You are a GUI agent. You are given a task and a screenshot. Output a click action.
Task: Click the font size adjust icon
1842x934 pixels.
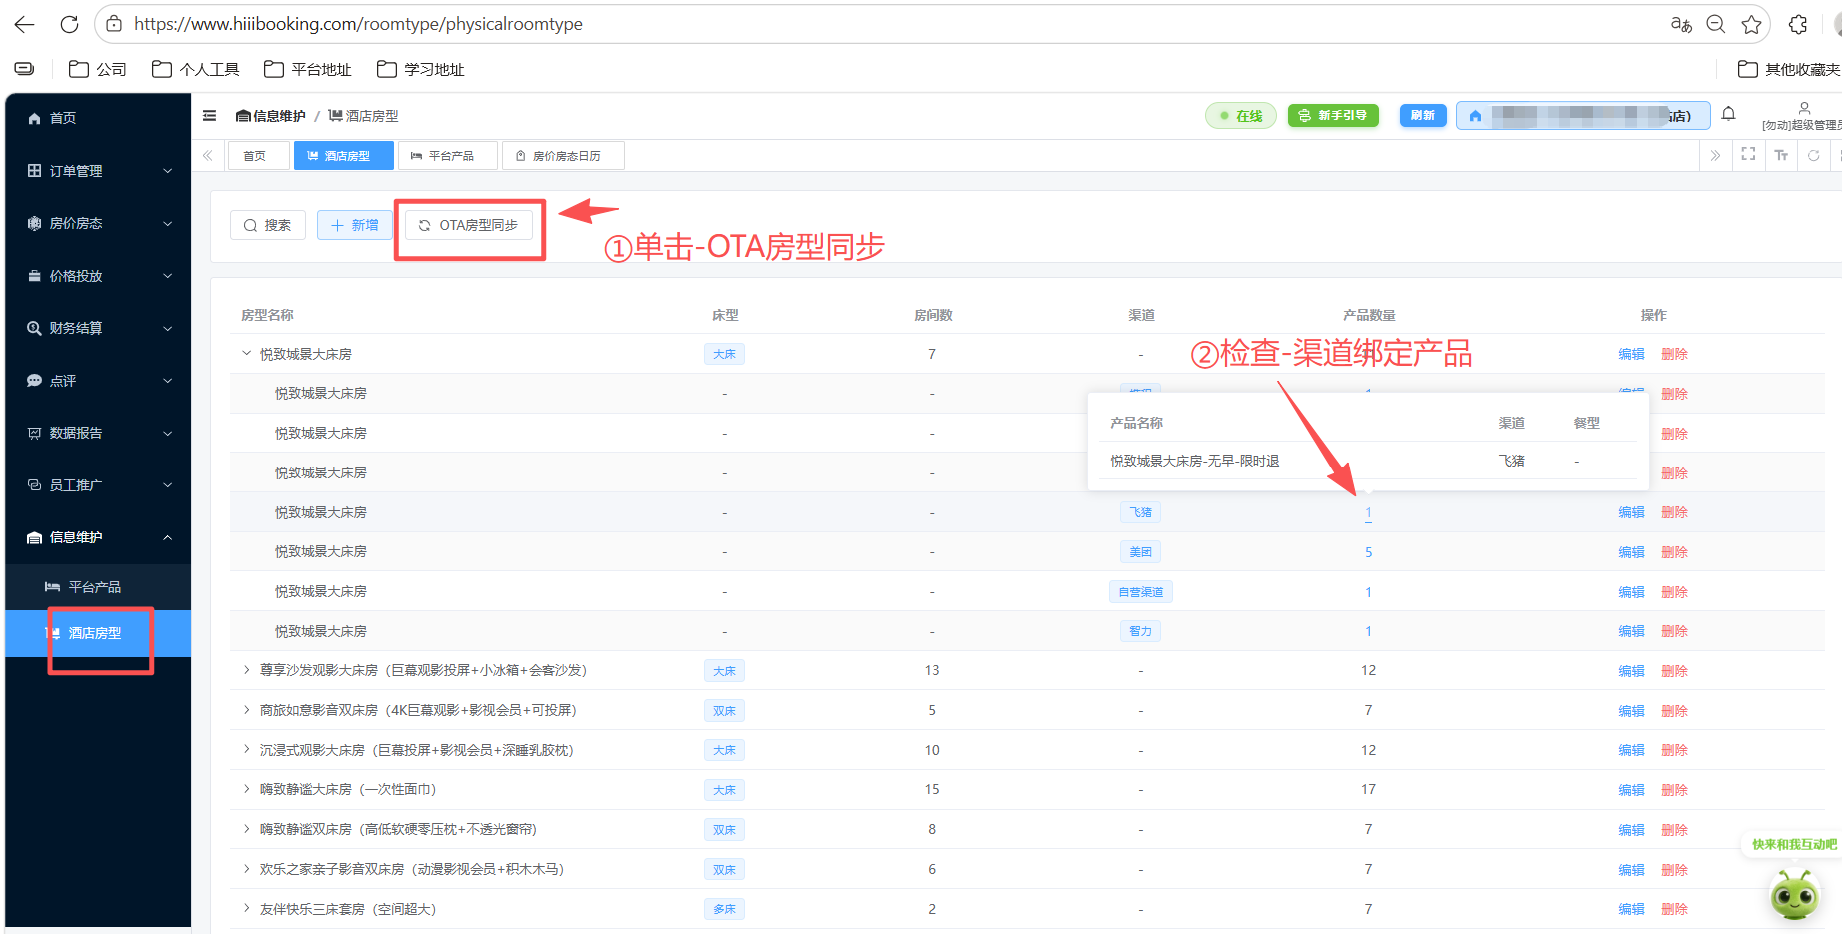point(1781,155)
